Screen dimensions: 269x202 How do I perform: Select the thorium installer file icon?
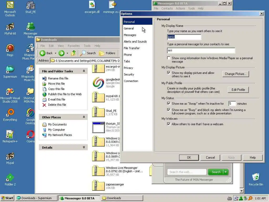98,127
